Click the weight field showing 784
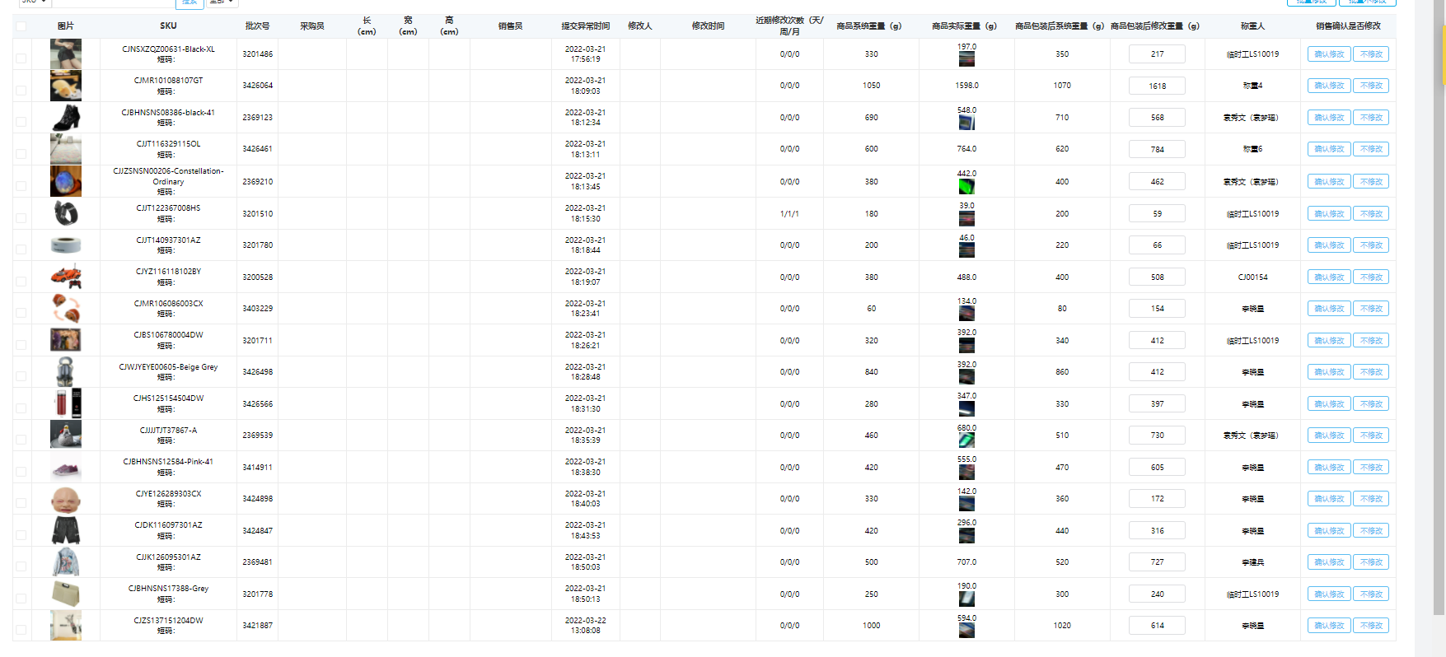The width and height of the screenshot is (1446, 657). click(x=1157, y=149)
